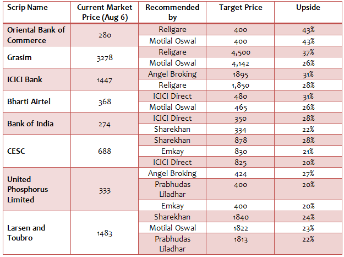344x257 pixels.
Task: Select the 4,500 target price cell
Action: click(x=241, y=52)
